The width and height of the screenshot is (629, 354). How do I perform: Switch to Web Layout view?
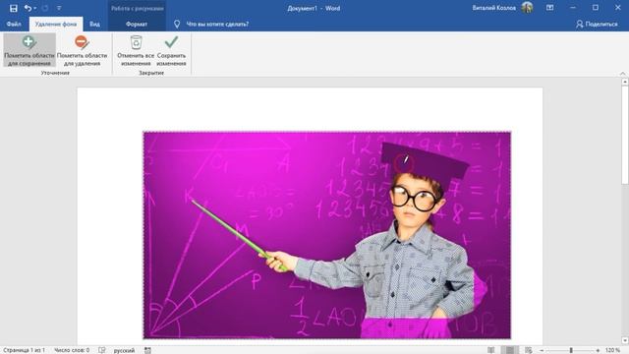click(x=529, y=350)
